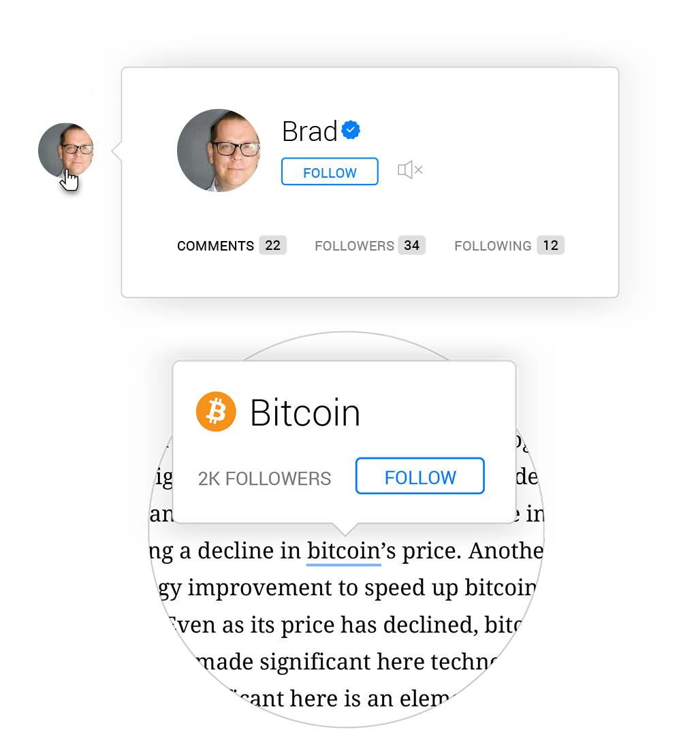Click the Bitcoin popup's downward pointer arrow

[x=345, y=529]
